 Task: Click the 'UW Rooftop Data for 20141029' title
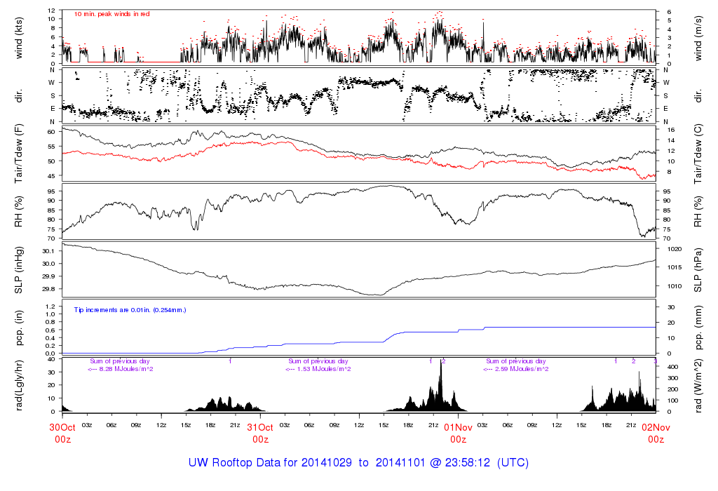click(x=270, y=463)
